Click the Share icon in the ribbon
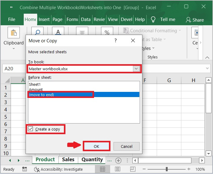213x174 pixels. pos(189,20)
